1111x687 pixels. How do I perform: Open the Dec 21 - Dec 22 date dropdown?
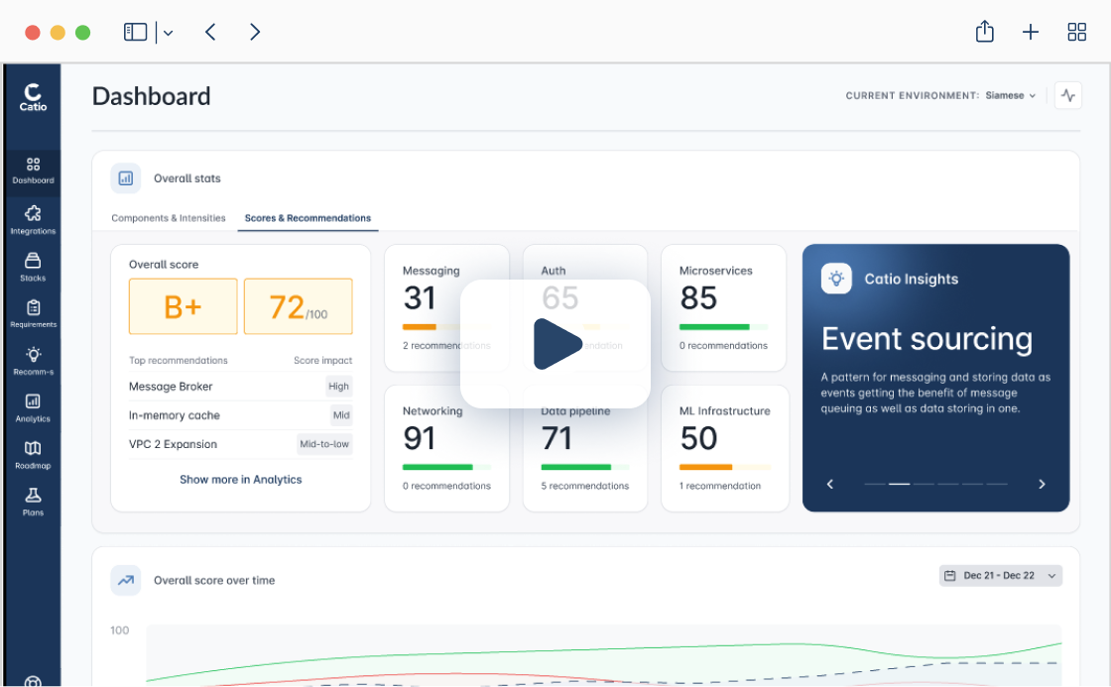[1001, 576]
